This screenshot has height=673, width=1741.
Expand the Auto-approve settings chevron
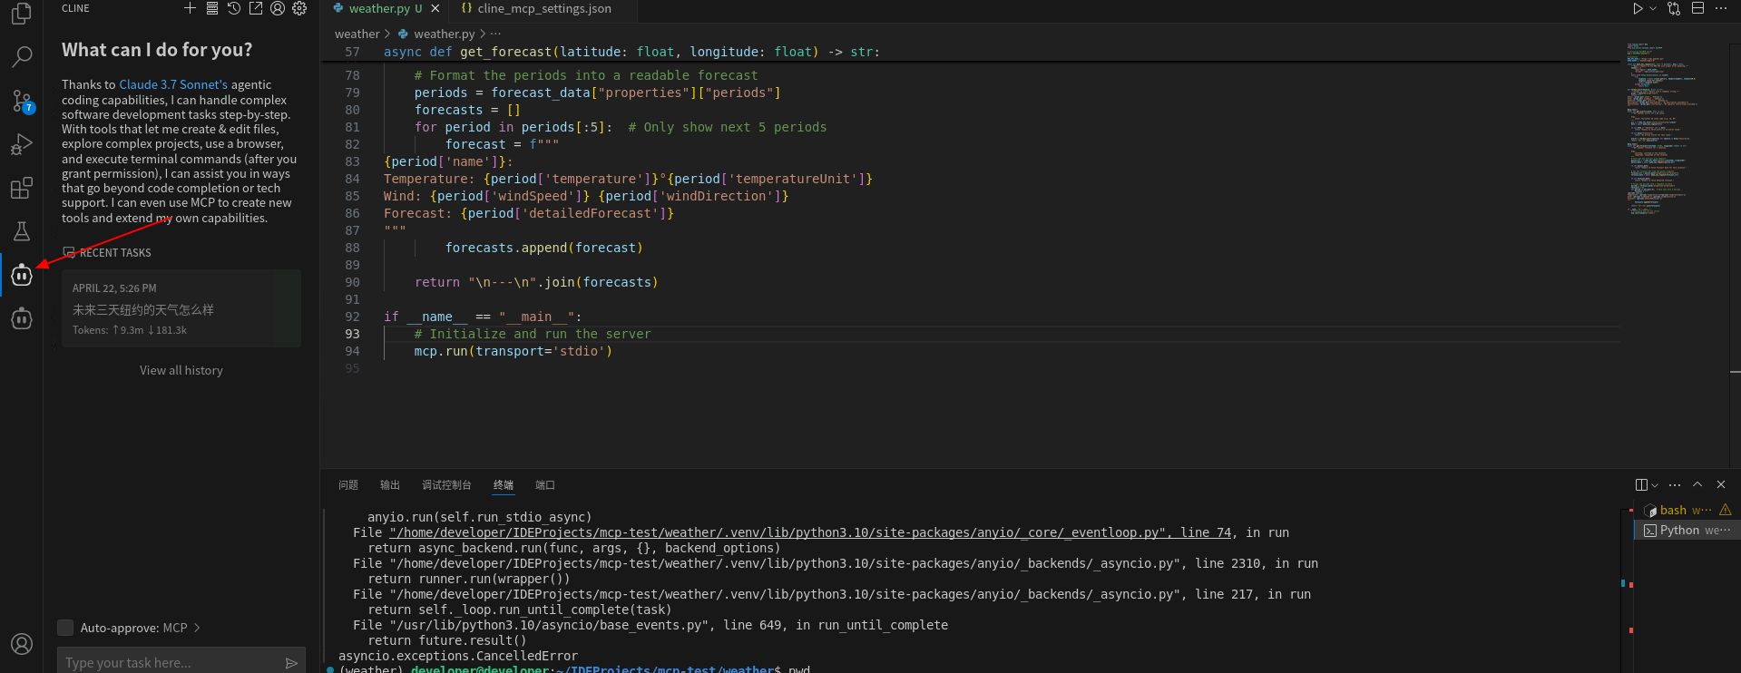(x=197, y=628)
